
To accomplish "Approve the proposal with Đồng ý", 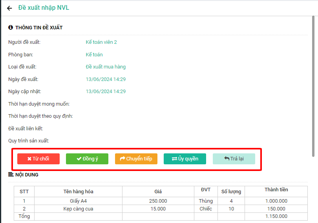I will click(87, 159).
